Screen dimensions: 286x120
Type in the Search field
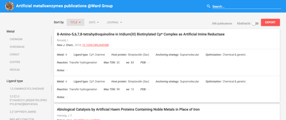(246, 7)
